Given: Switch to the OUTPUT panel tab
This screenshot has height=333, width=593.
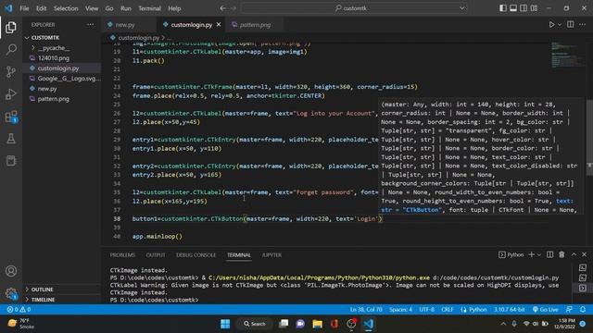Looking at the screenshot, I should 156,255.
